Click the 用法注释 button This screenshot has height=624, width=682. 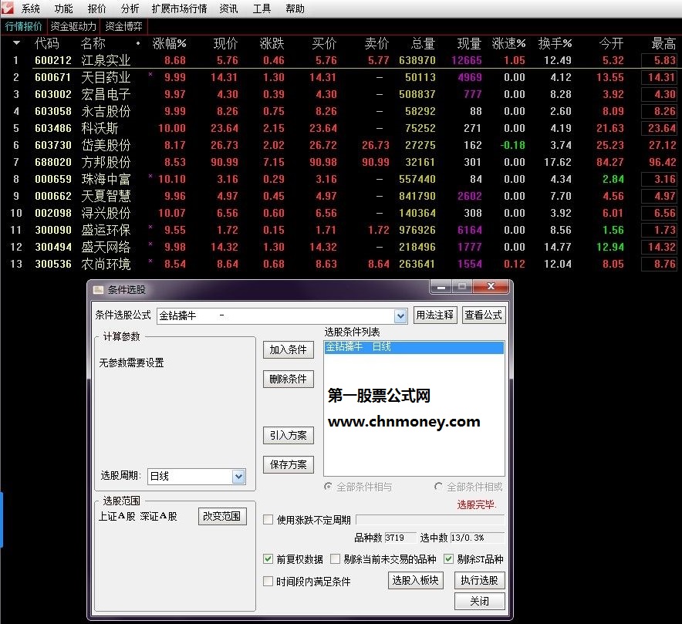434,315
